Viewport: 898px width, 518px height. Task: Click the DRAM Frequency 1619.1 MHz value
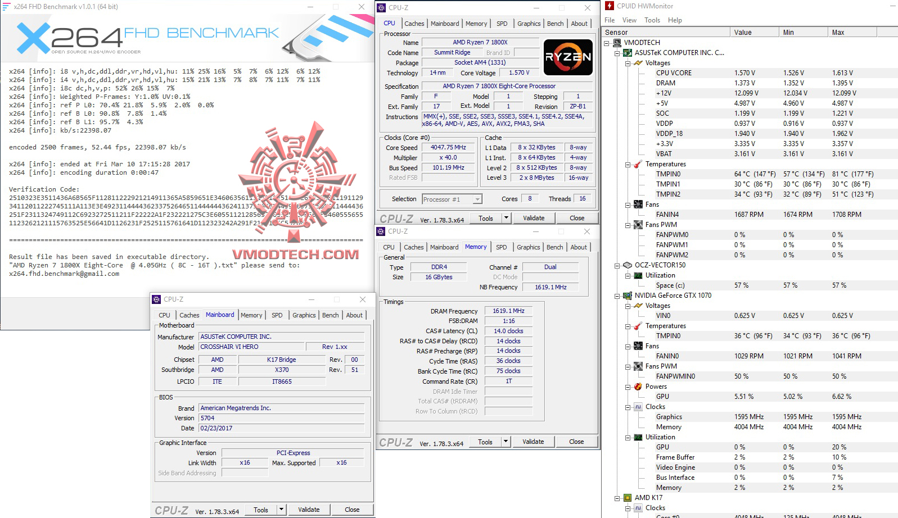click(508, 311)
